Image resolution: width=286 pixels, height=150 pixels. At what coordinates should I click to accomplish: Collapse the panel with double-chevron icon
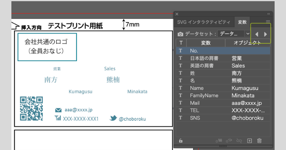pos(268,14)
